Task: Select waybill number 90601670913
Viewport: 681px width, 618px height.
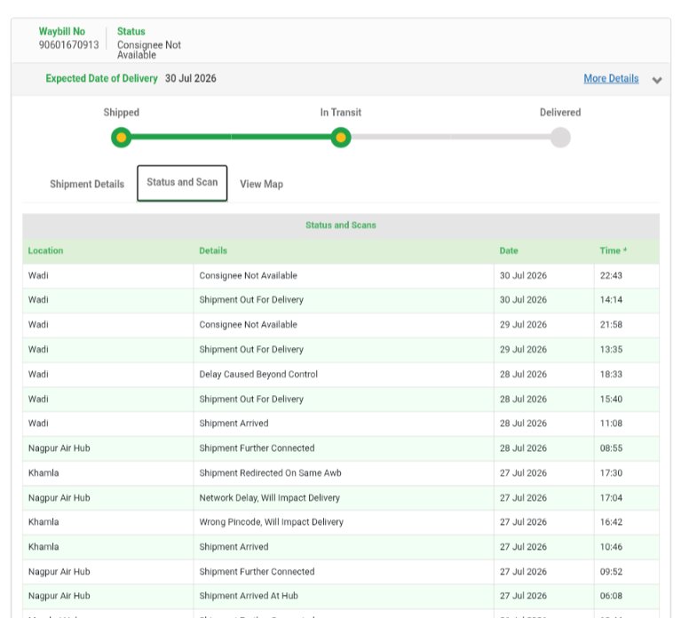Action: coord(68,44)
